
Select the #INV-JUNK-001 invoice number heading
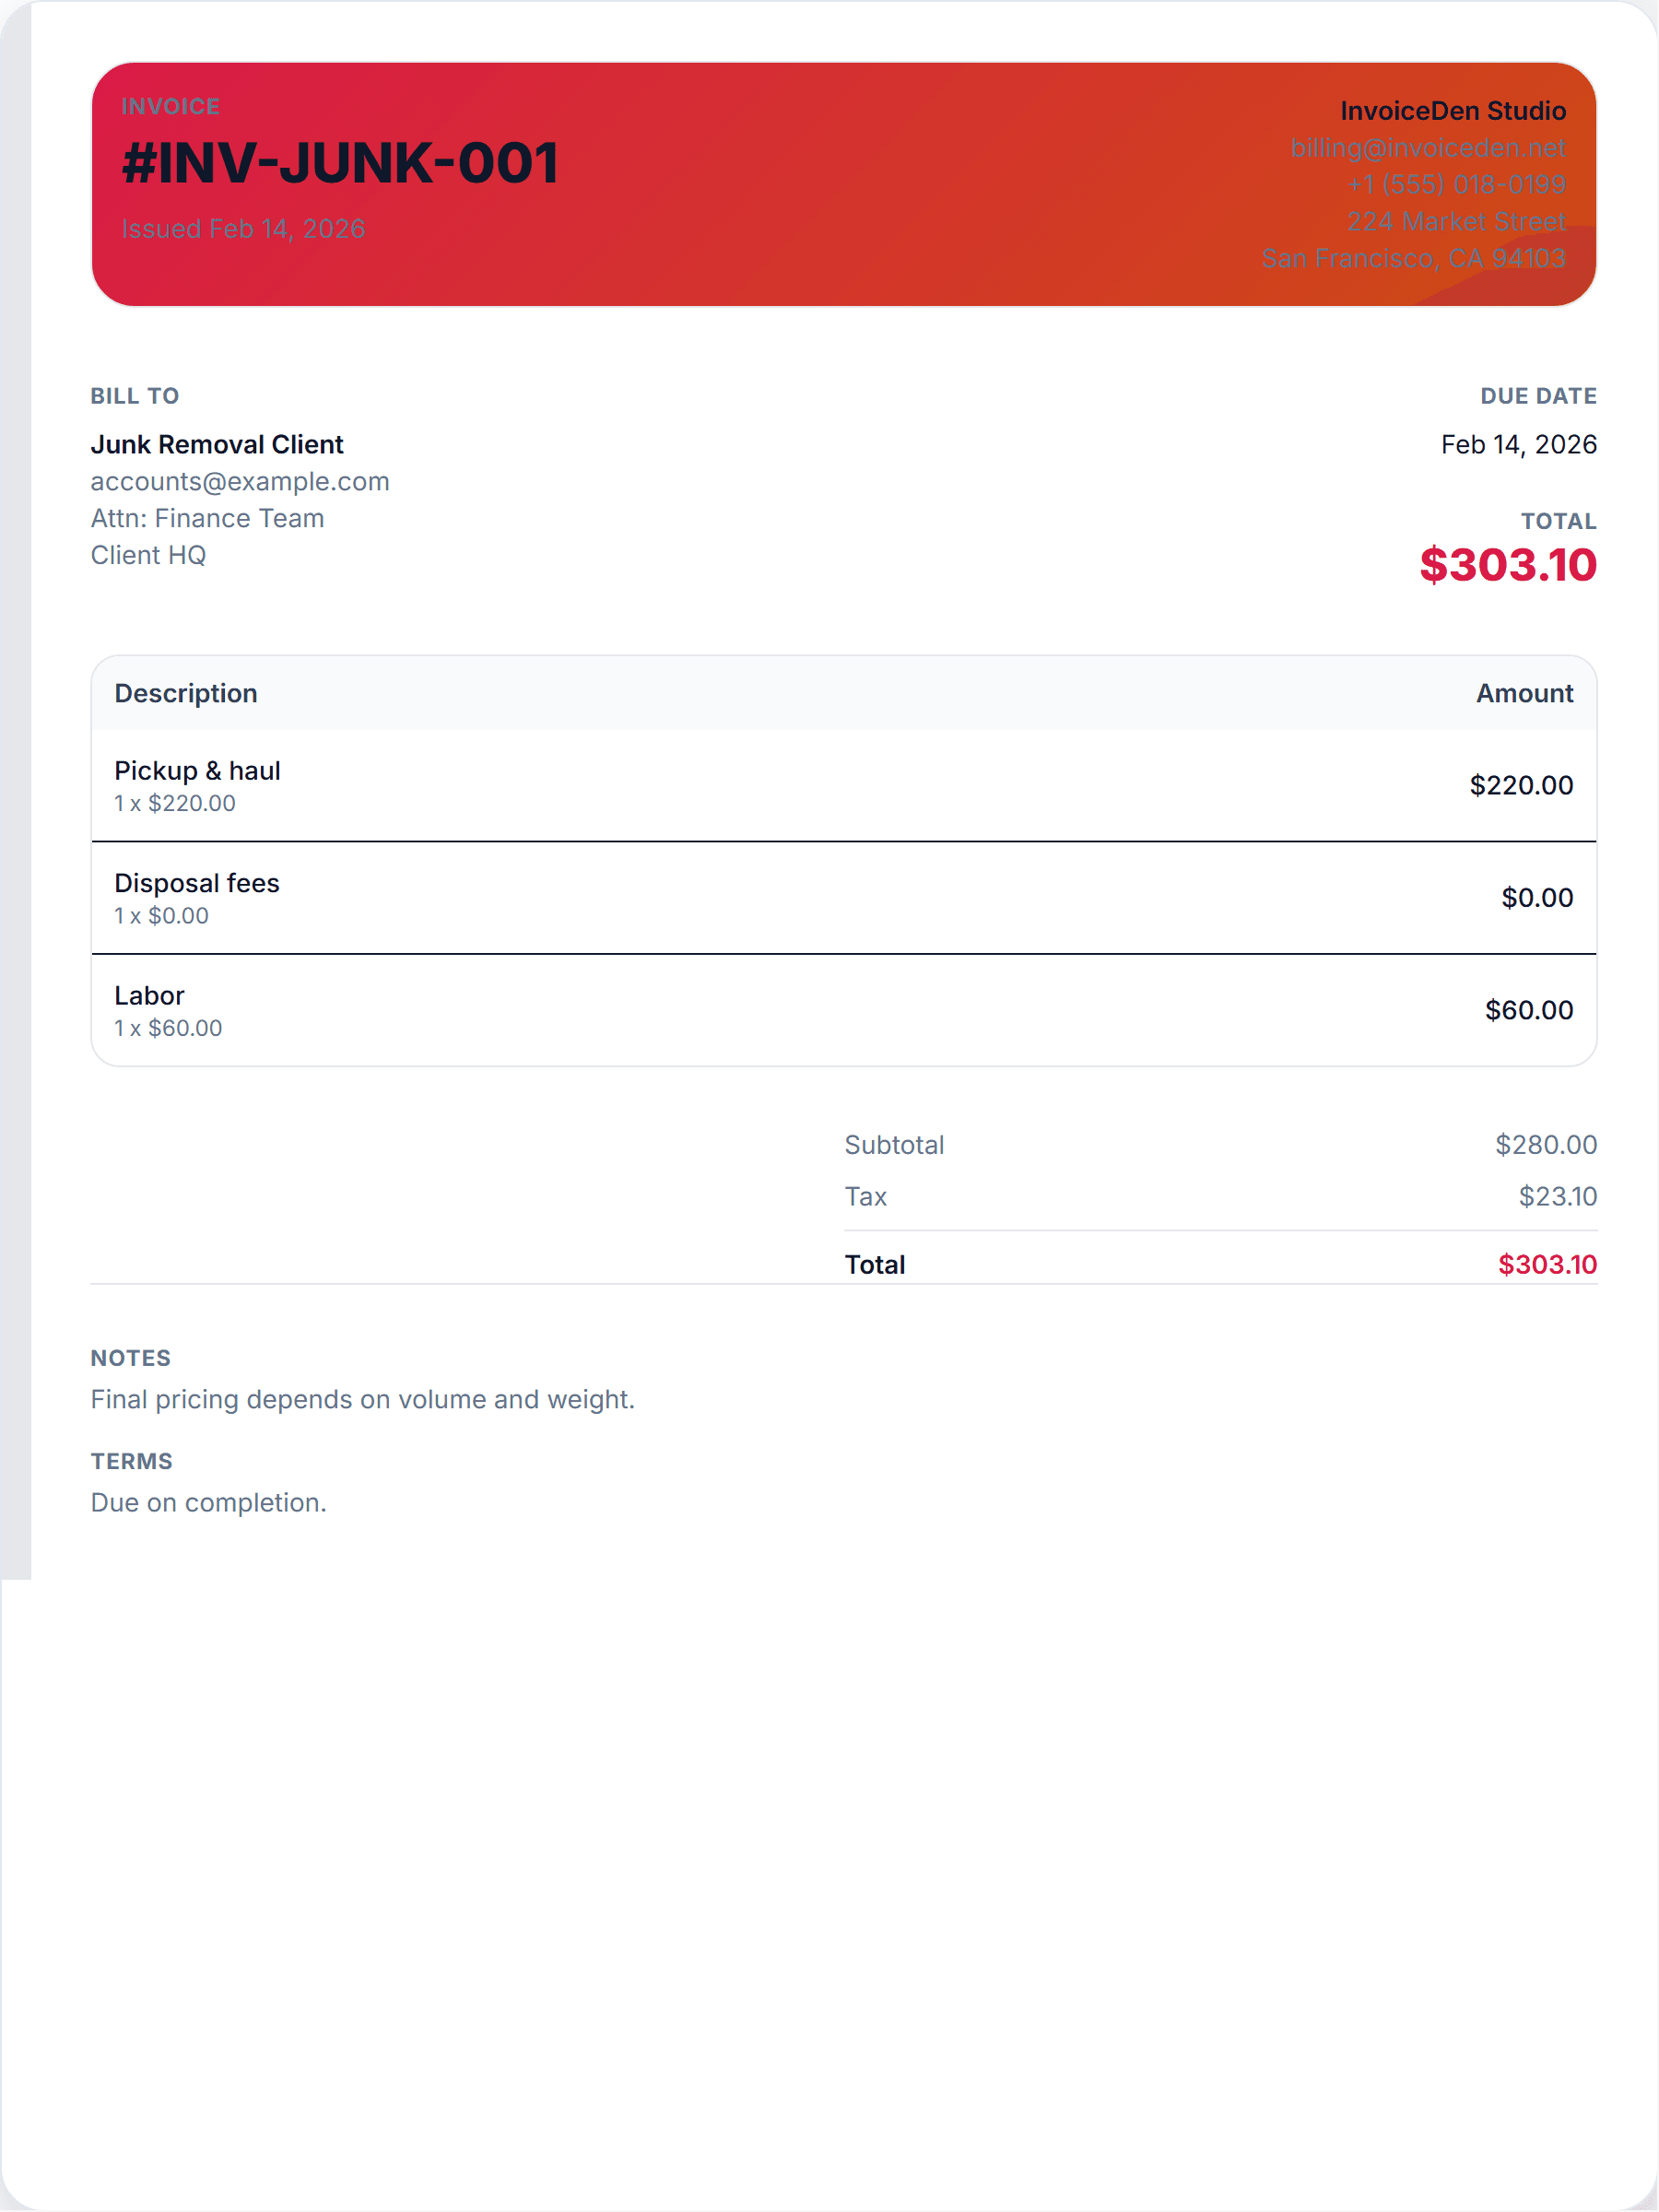click(340, 163)
